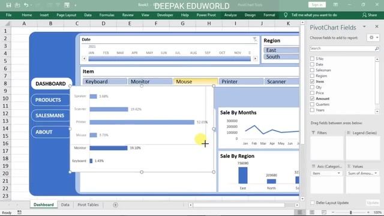This screenshot has width=384, height=216.
Task: Check the S No field checkbox
Action: pyautogui.click(x=312, y=59)
